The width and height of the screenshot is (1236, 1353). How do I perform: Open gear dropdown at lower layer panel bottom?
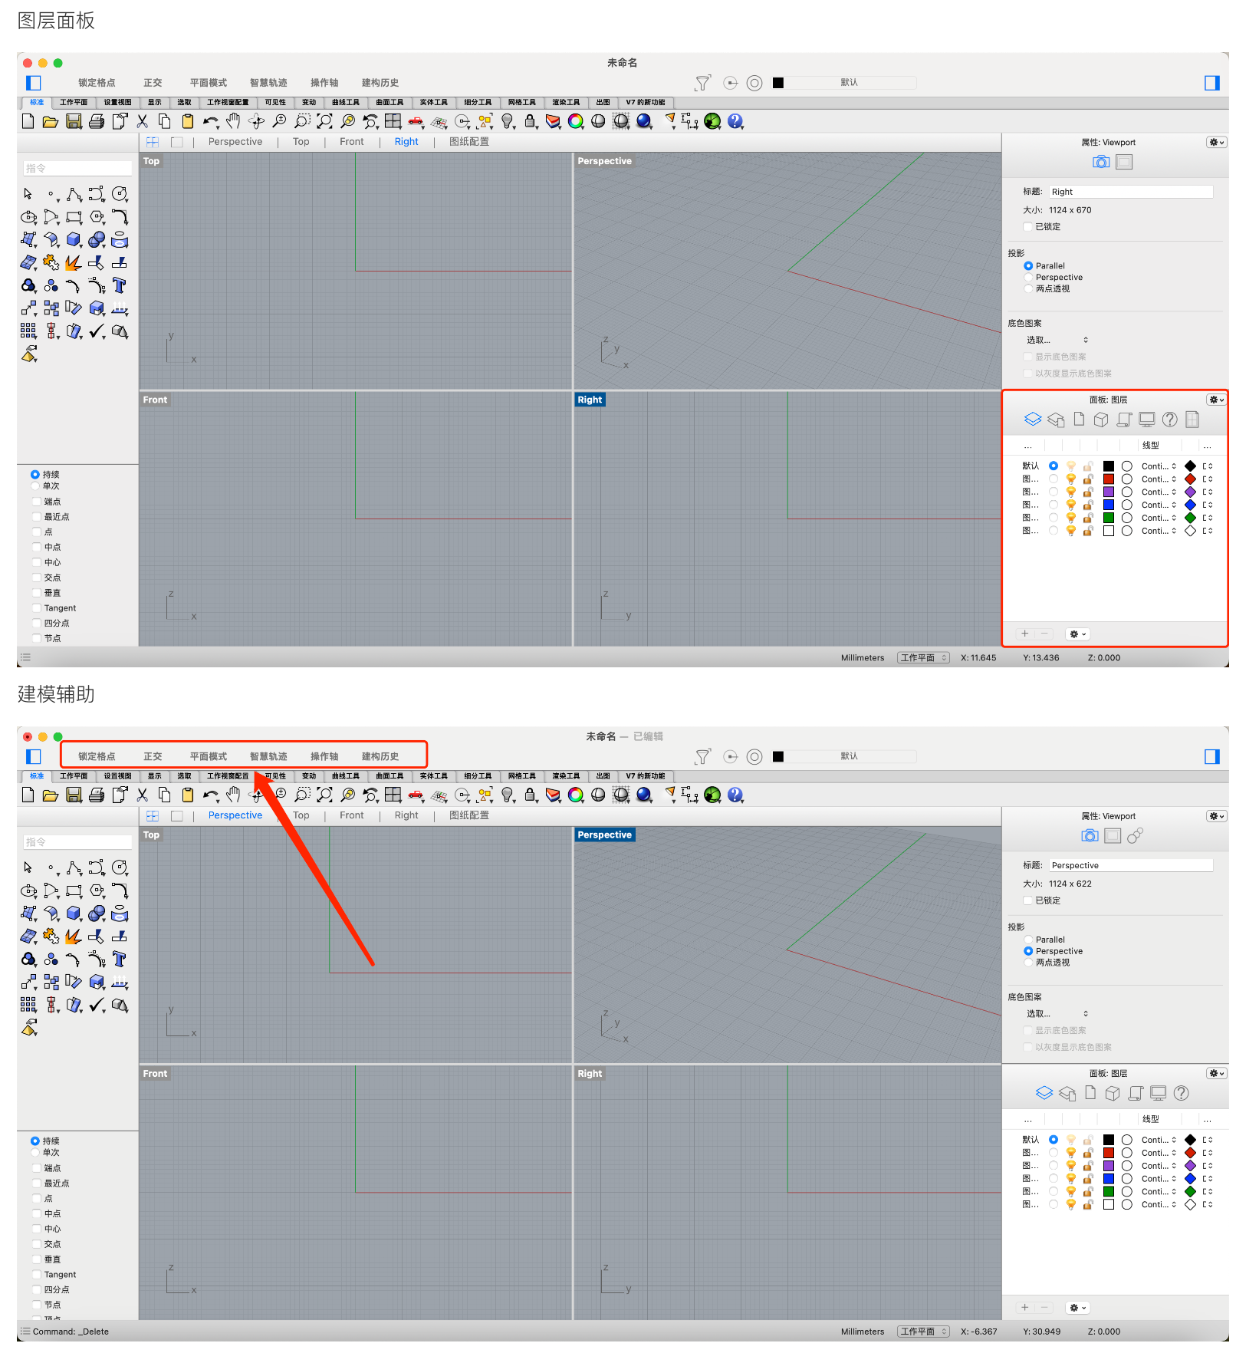[x=1078, y=1308]
